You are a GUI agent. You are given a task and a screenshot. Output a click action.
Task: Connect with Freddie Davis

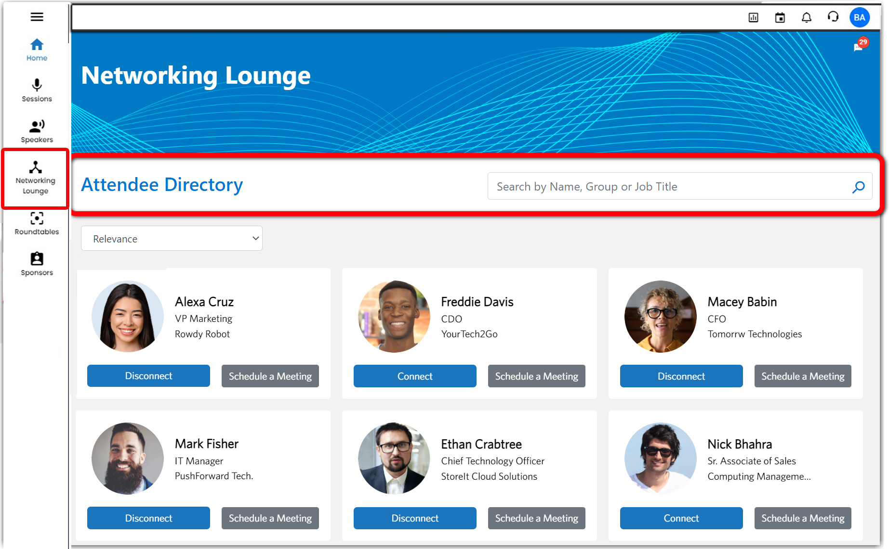click(x=415, y=376)
